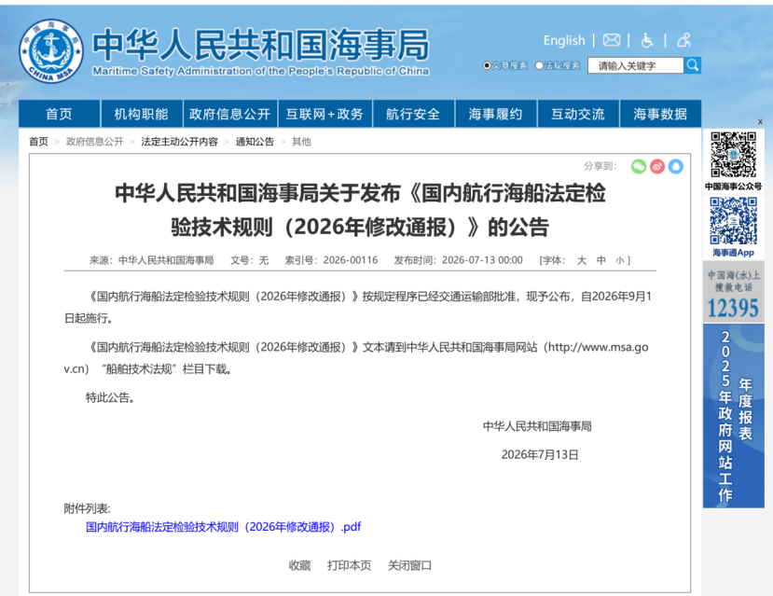Share article via Weibo icon

point(657,166)
